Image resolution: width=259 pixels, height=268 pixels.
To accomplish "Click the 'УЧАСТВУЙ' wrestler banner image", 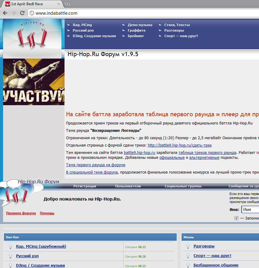I will pyautogui.click(x=34, y=82).
